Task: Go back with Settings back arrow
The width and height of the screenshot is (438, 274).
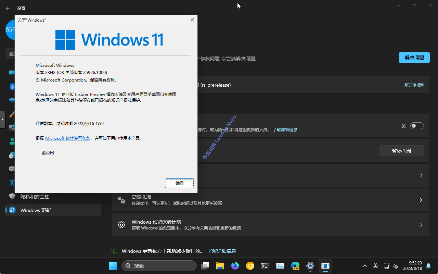Action: pyautogui.click(x=8, y=8)
